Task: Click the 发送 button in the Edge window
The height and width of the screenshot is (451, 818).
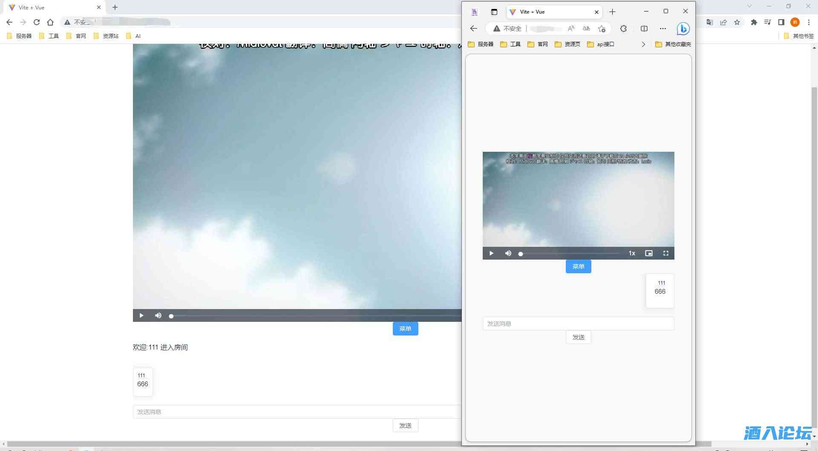Action: (x=578, y=337)
